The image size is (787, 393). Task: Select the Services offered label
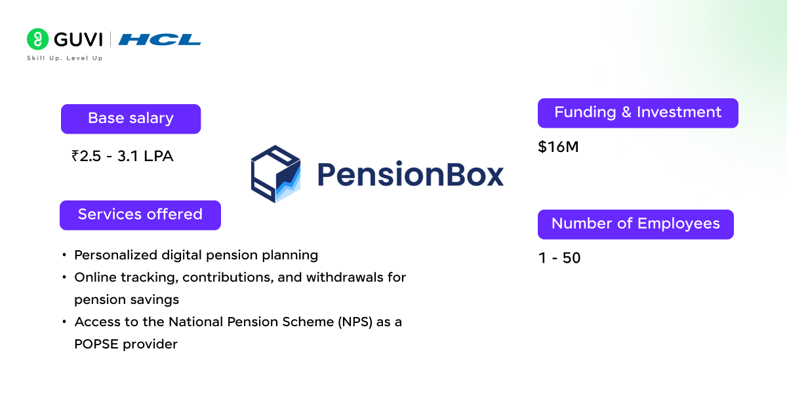(140, 215)
